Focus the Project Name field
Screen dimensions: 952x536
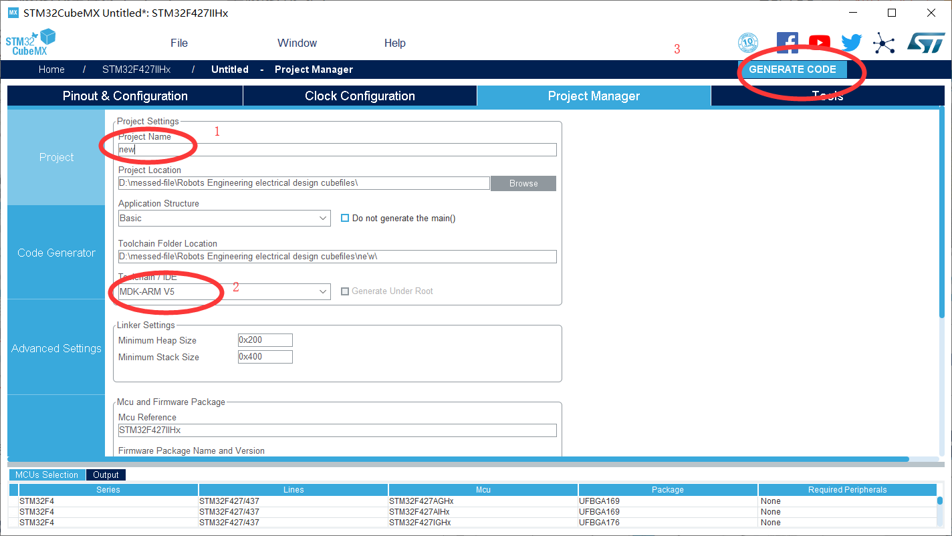point(337,150)
